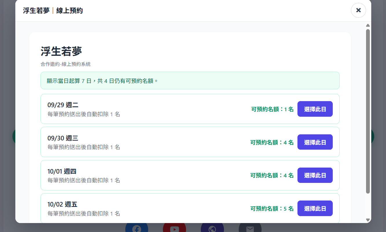Click the 10/01 週四 date card

(x=190, y=175)
